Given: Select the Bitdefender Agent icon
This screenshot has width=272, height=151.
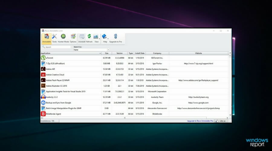Looking at the screenshot, I should point(43,114).
